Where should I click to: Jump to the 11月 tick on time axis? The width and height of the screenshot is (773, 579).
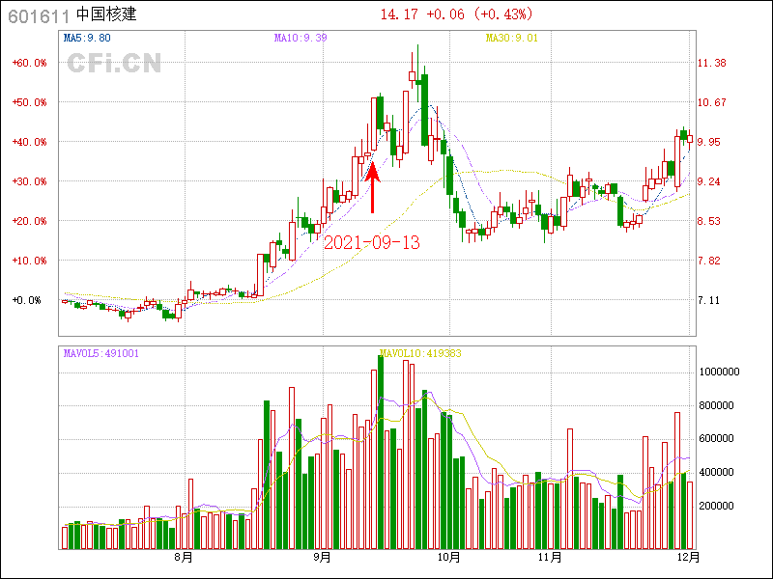pos(550,557)
